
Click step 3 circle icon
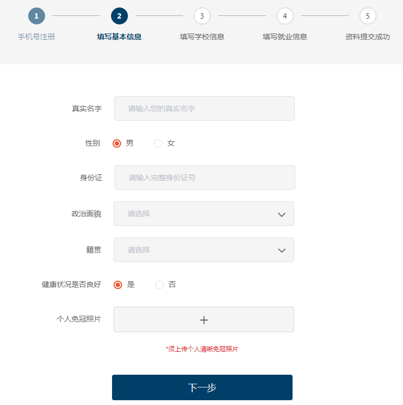202,16
